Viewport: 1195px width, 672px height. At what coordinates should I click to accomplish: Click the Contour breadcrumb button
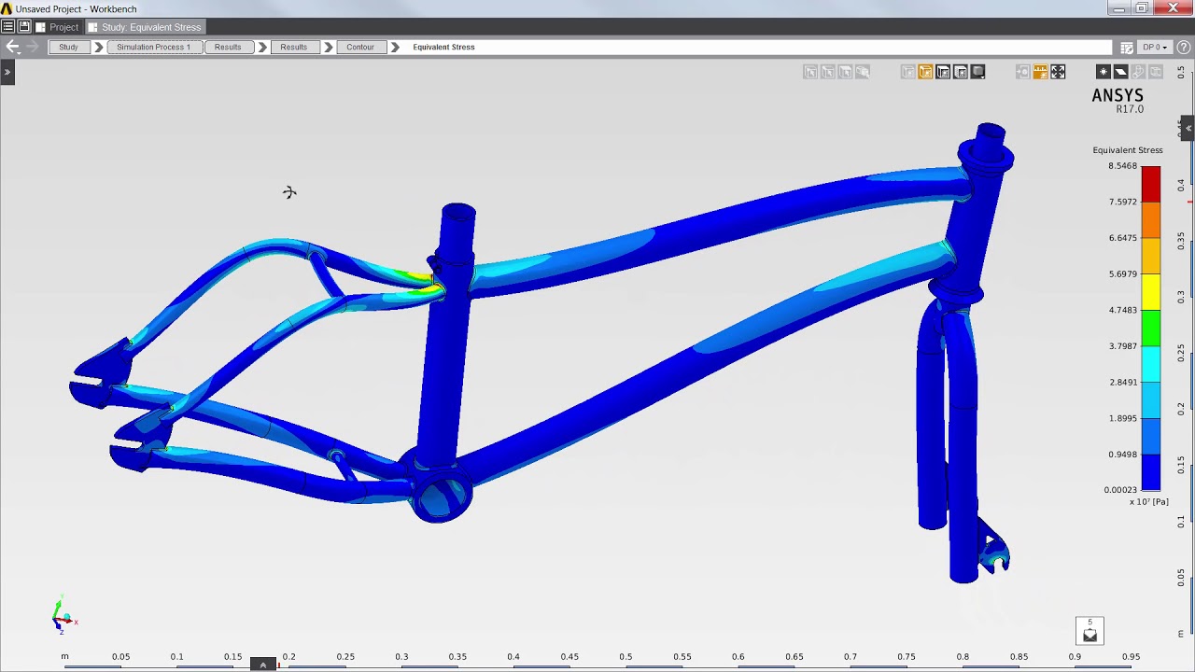pos(360,47)
